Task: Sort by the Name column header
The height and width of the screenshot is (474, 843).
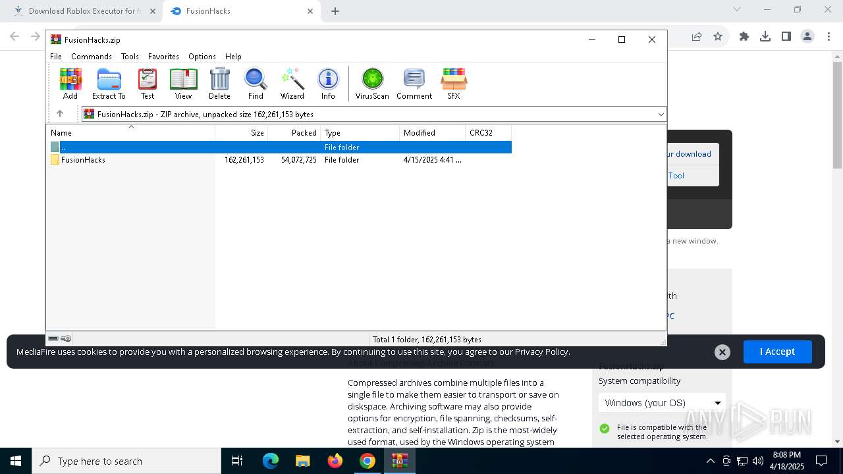Action: point(130,132)
